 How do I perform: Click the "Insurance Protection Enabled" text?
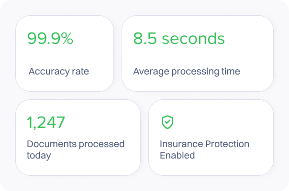pos(204,149)
